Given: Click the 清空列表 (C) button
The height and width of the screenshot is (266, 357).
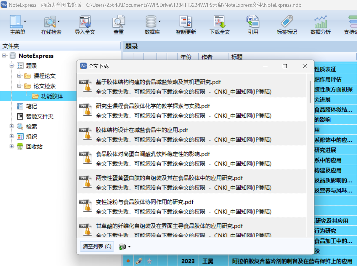Looking at the screenshot, I should click(x=97, y=247).
